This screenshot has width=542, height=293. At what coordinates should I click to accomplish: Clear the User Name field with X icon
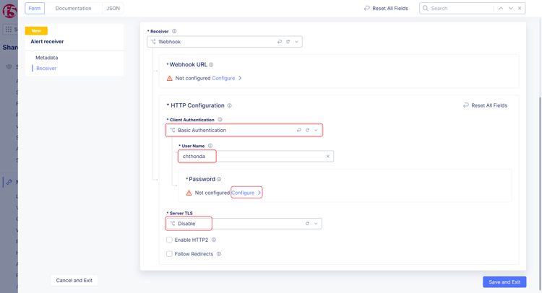327,156
